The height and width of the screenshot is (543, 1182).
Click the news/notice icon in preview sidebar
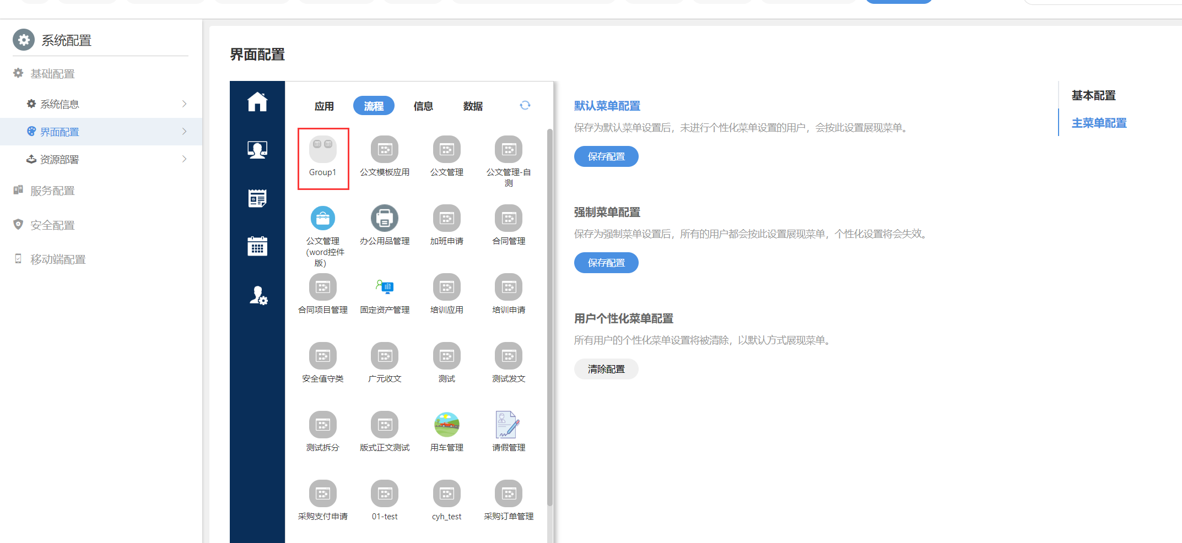click(x=257, y=198)
